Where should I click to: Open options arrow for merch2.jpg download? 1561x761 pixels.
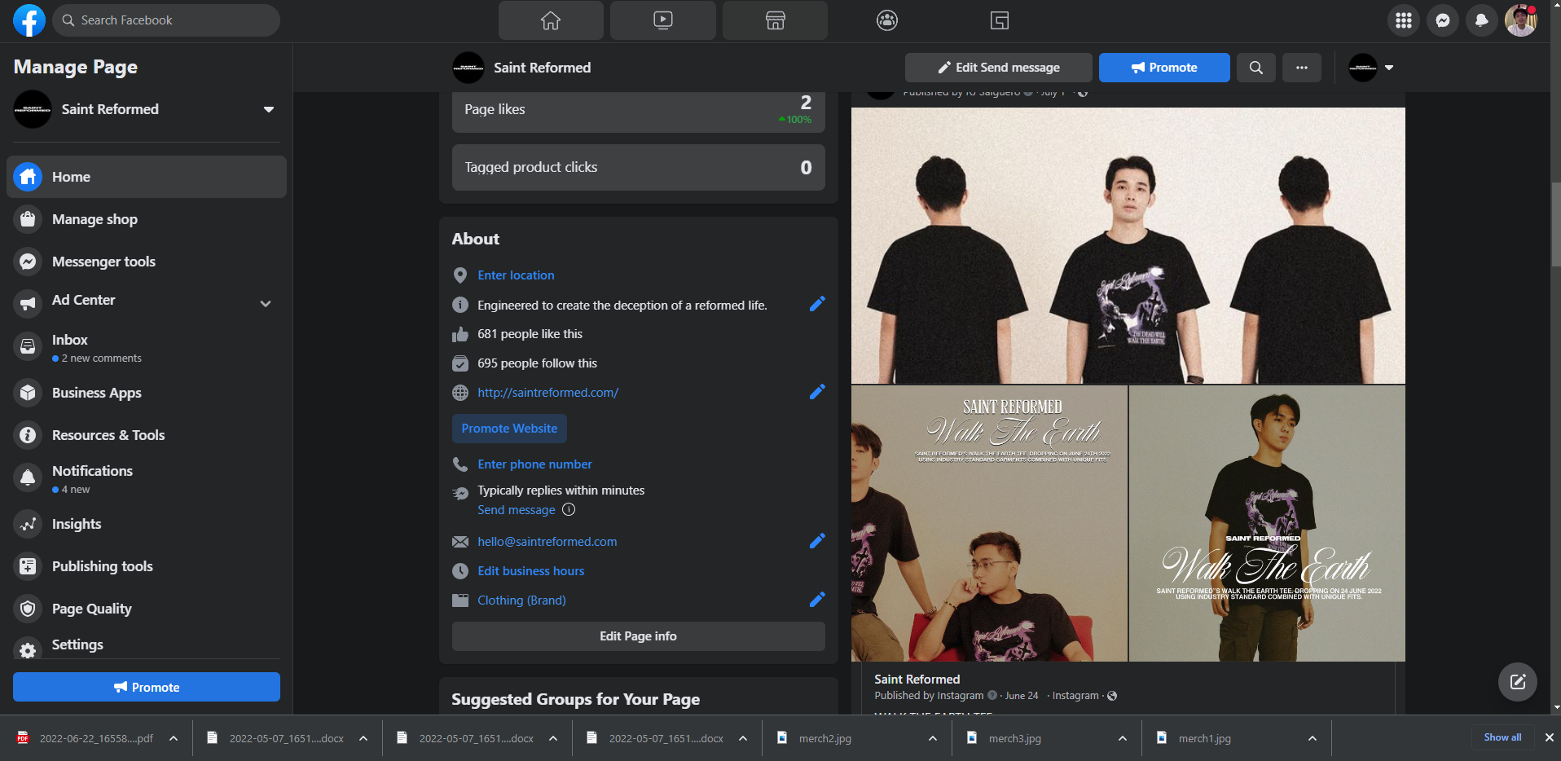point(933,738)
